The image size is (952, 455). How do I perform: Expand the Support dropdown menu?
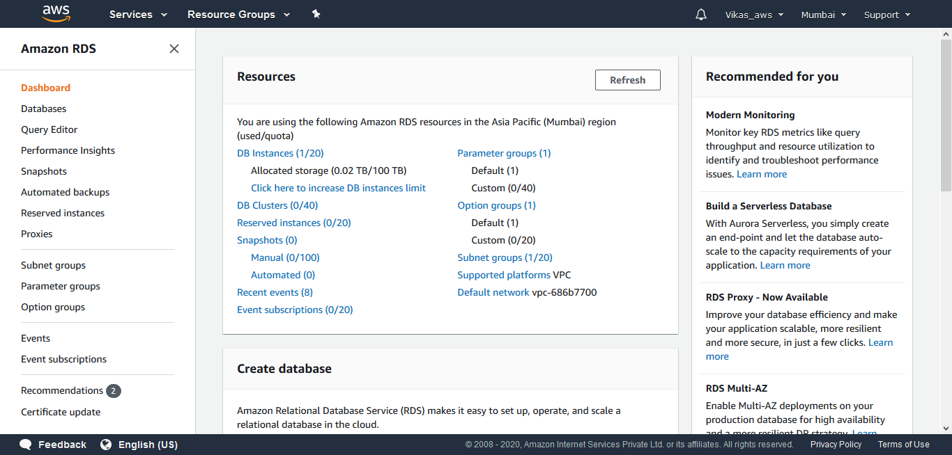[x=887, y=15]
